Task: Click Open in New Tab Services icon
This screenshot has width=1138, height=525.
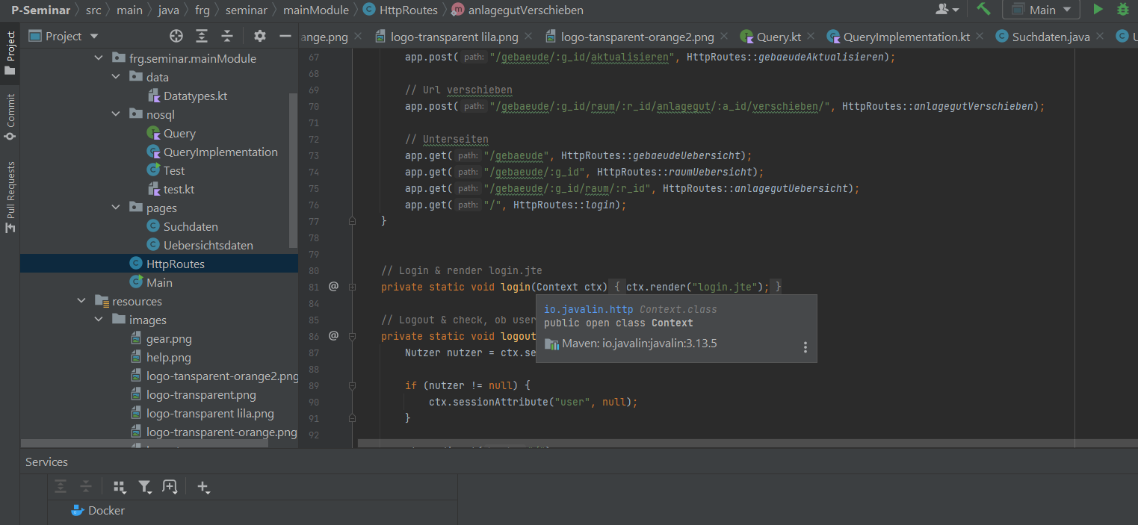Action: click(170, 487)
